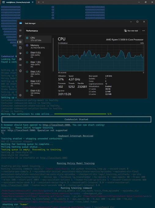Image resolution: width=155 pixels, height=208 pixels.
Task: Open the http://localhost:3003 link in terminal
Action: [x=54, y=158]
